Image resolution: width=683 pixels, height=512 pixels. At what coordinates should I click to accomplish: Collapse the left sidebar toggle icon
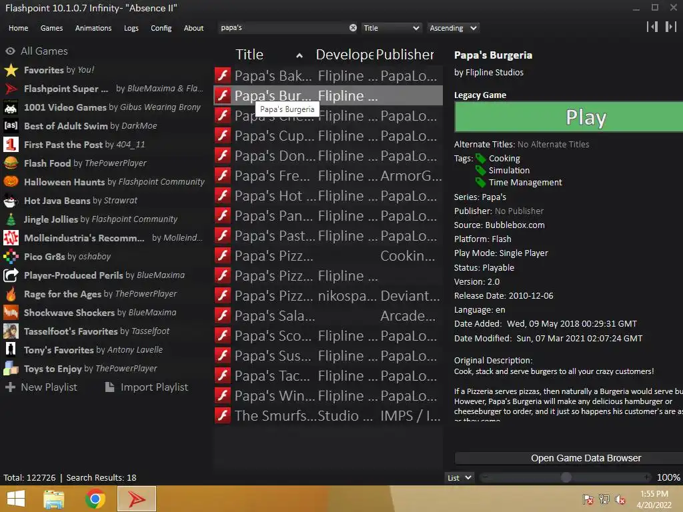pyautogui.click(x=652, y=27)
